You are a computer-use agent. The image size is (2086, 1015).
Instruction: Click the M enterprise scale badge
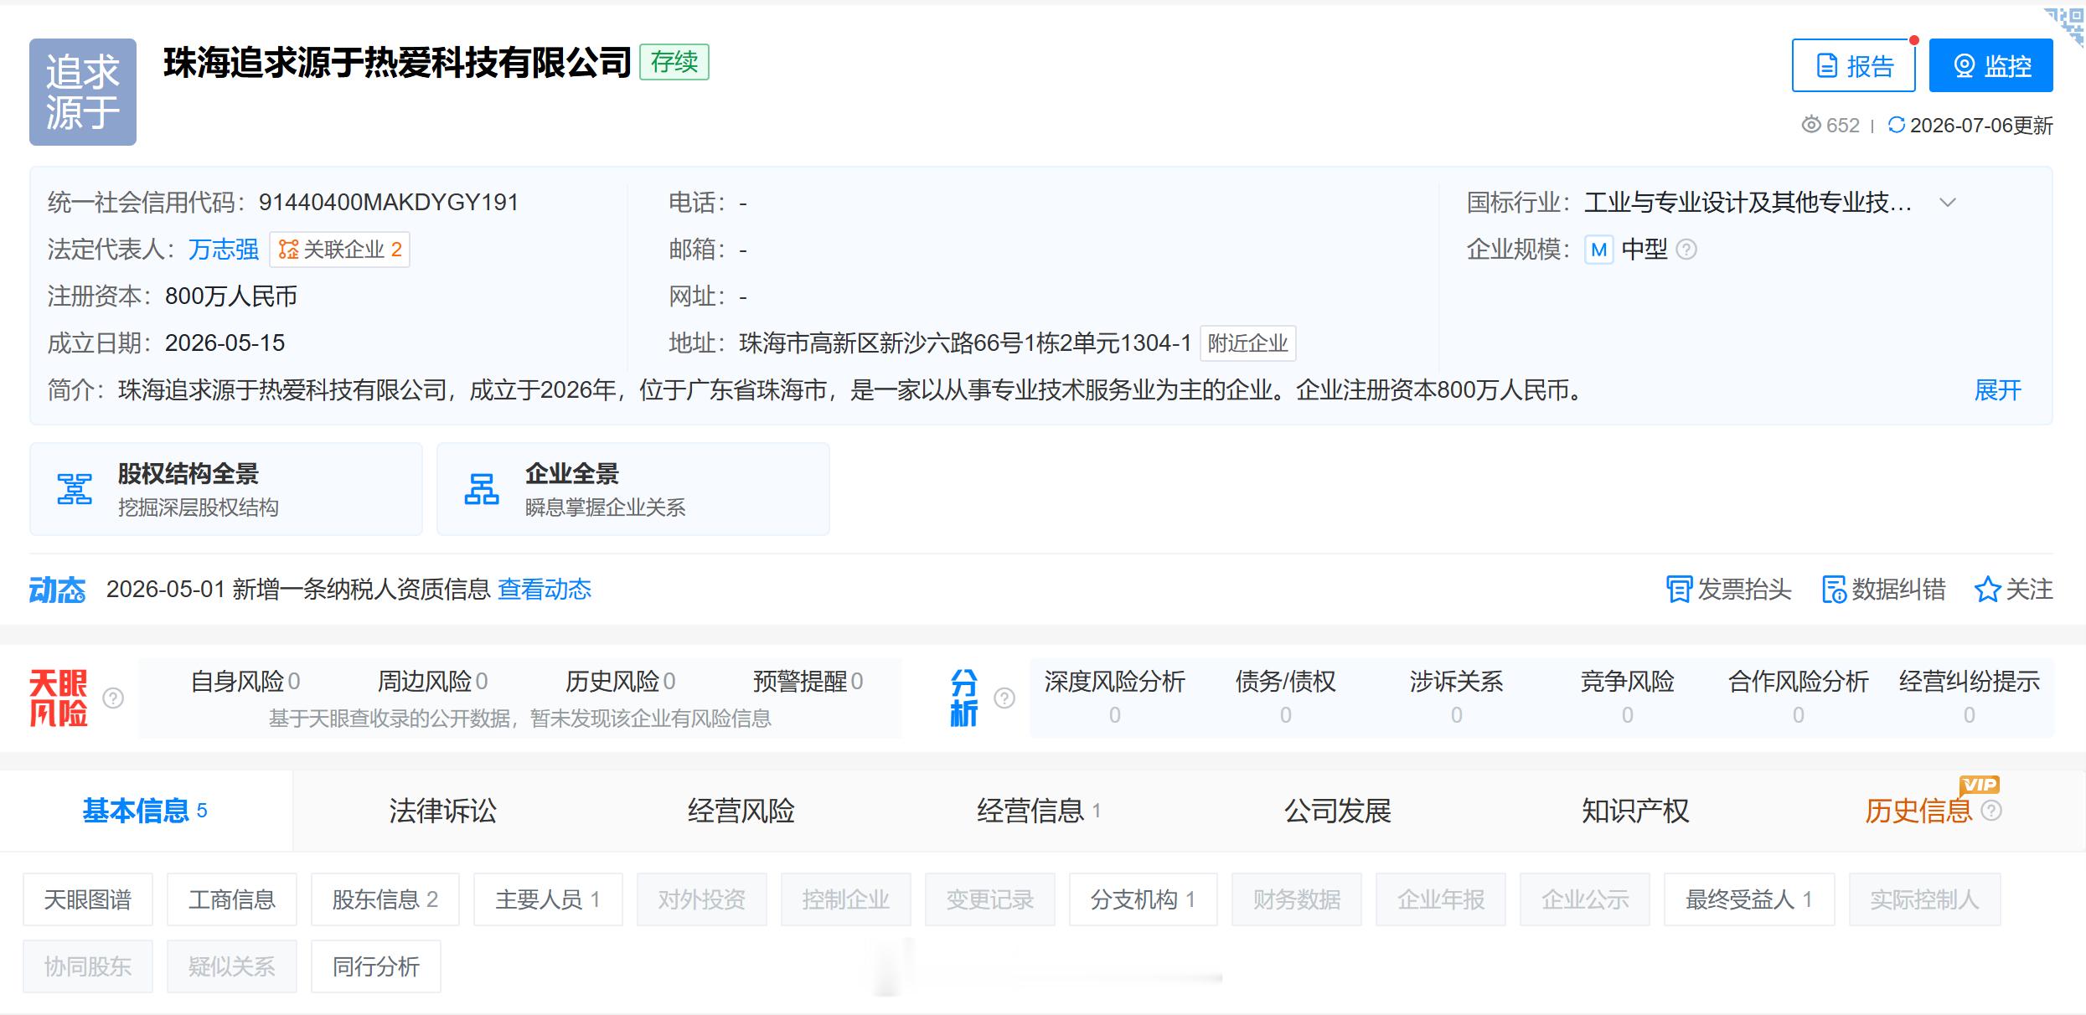pos(1598,250)
